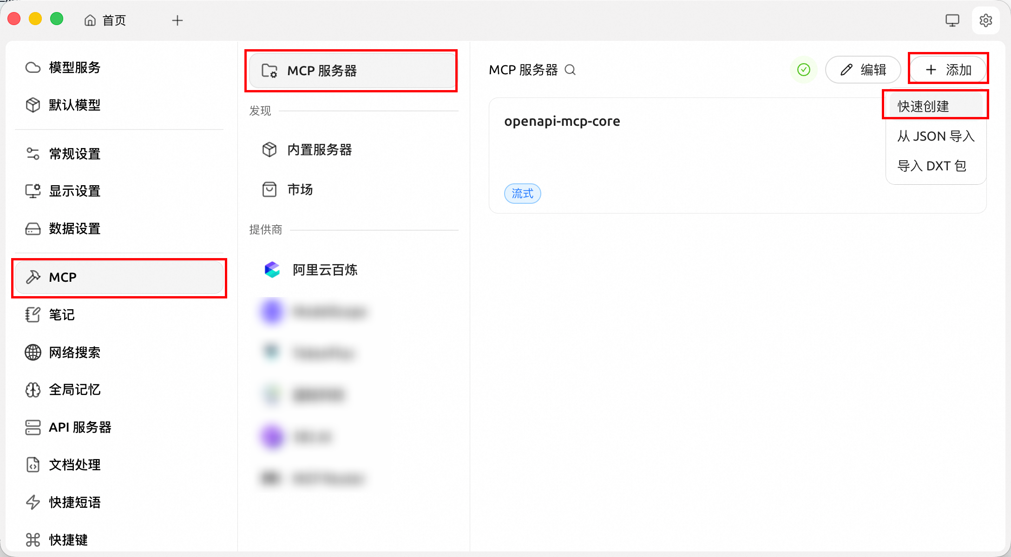This screenshot has height=557, width=1011.
Task: Select 默认模型 in sidebar
Action: click(x=74, y=105)
